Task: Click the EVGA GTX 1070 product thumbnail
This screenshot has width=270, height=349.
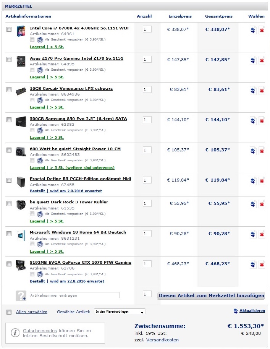Action: 21,265
